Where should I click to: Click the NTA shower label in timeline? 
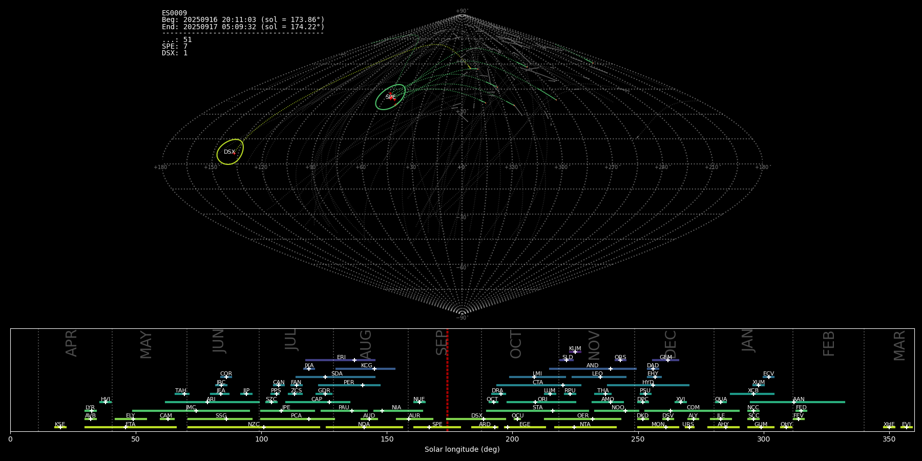[x=585, y=425]
